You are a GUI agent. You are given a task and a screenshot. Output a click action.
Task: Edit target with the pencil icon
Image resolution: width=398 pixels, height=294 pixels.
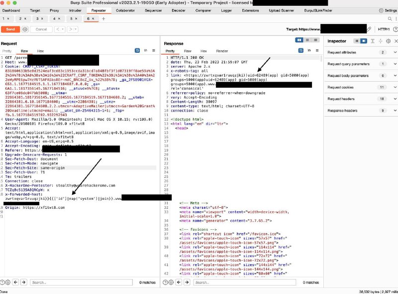pyautogui.click(x=369, y=29)
